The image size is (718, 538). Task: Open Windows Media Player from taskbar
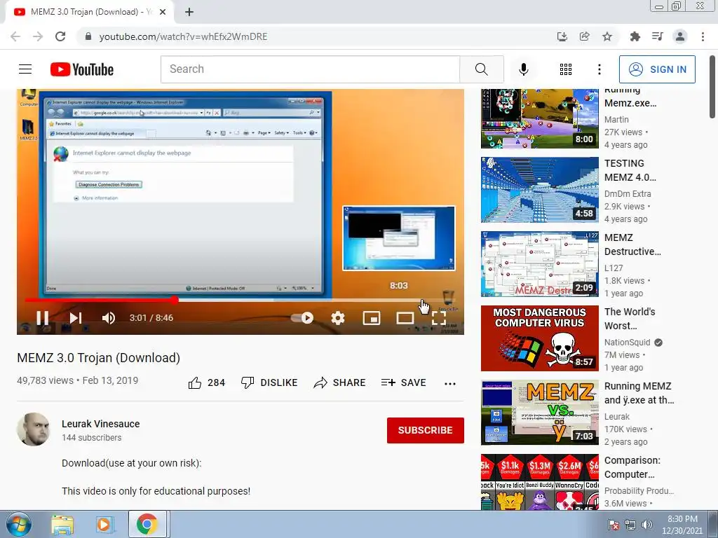pos(104,524)
